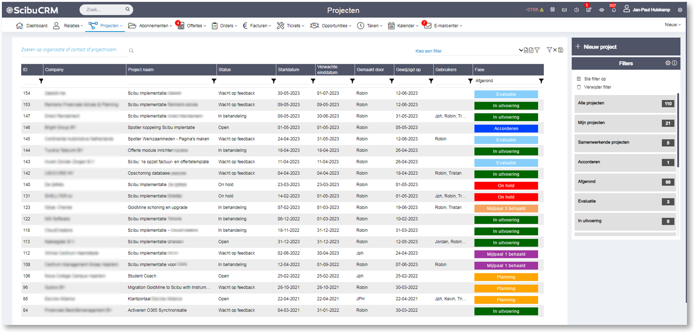Click the eye watch icon in header
Screen dimensions: 694x332
[601, 9]
